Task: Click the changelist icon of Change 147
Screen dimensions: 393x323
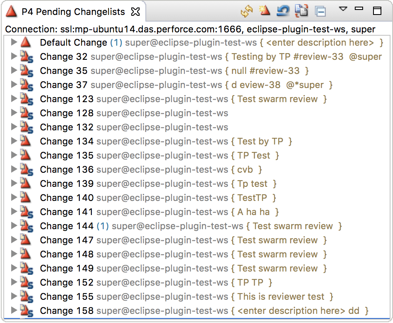Action: [x=26, y=240]
